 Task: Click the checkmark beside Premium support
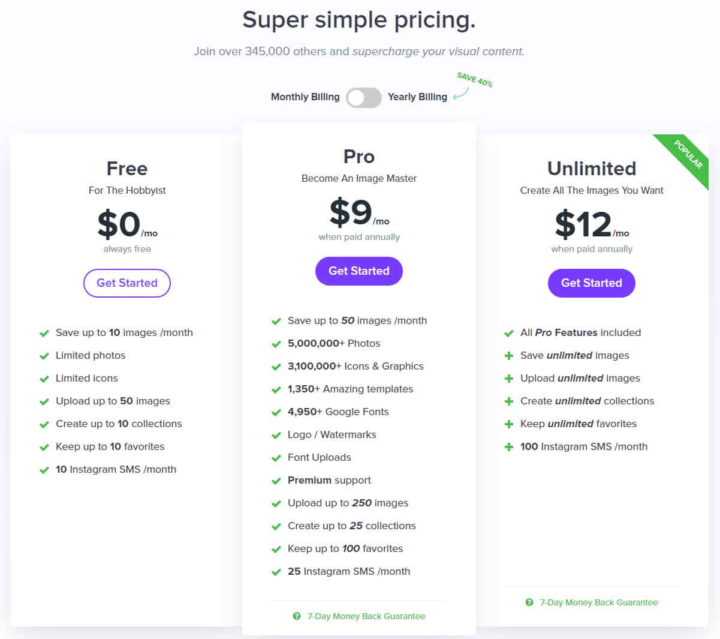(x=276, y=481)
